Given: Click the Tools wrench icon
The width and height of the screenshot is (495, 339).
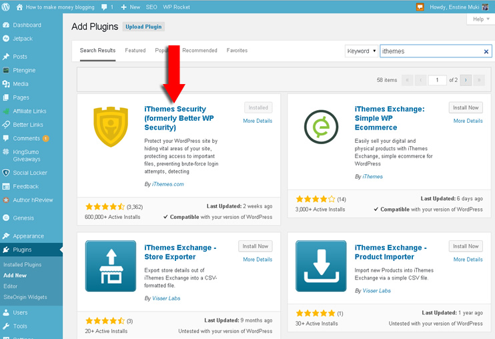Looking at the screenshot, I should pyautogui.click(x=6, y=326).
